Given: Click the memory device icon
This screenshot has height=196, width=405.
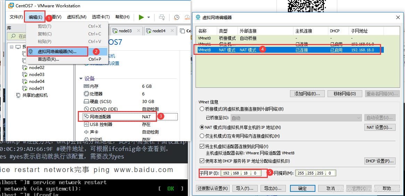Looking at the screenshot, I should 86,86.
